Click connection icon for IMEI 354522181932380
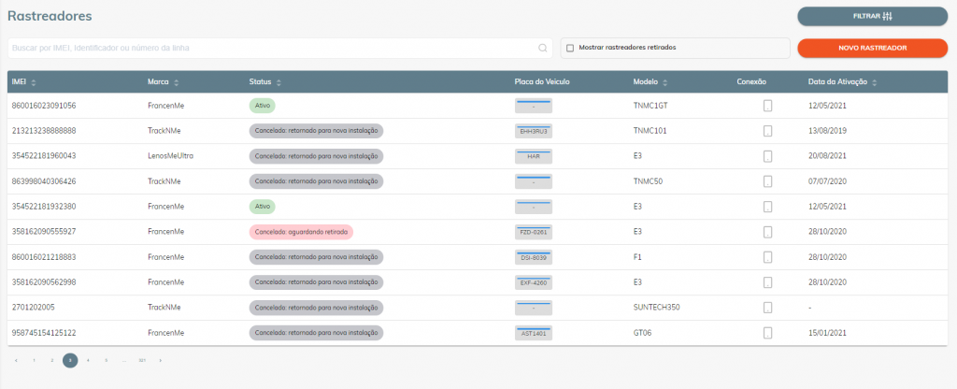The height and width of the screenshot is (389, 957). (767, 207)
